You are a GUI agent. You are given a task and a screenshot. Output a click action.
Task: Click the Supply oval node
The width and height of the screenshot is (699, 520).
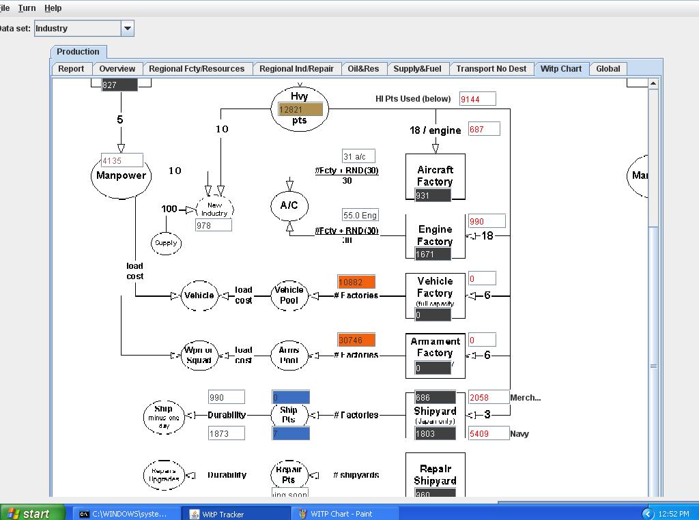pos(166,243)
